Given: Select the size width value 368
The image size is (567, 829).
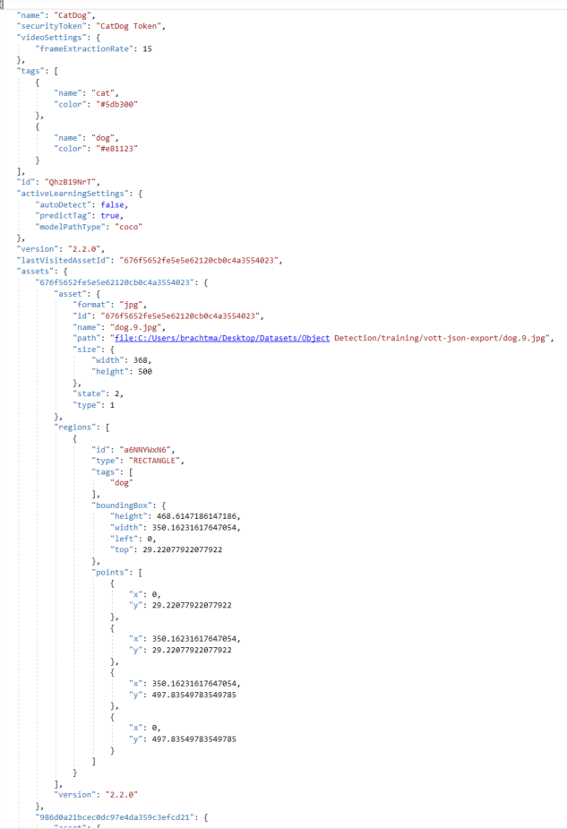Looking at the screenshot, I should (x=140, y=360).
